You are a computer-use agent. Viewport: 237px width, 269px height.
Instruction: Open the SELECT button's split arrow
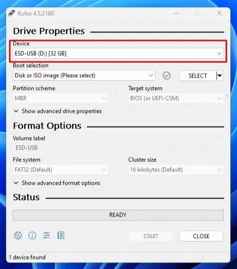219,76
